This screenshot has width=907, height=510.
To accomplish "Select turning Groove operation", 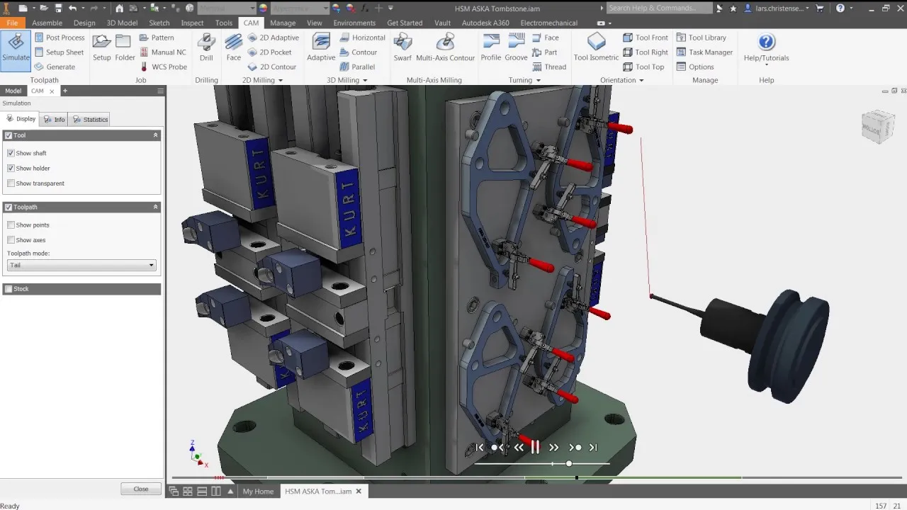I will click(x=516, y=47).
